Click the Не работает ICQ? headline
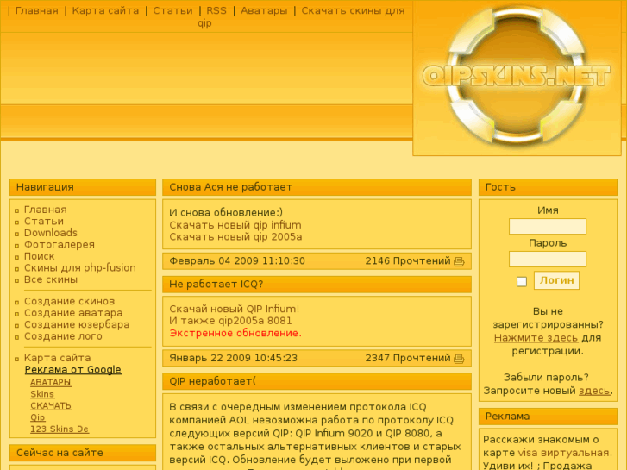This screenshot has width=627, height=470. coord(216,285)
